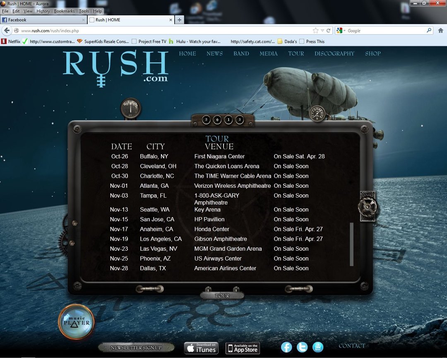The image size is (447, 358).
Task: Go to BAND in site navigation
Action: click(x=241, y=53)
